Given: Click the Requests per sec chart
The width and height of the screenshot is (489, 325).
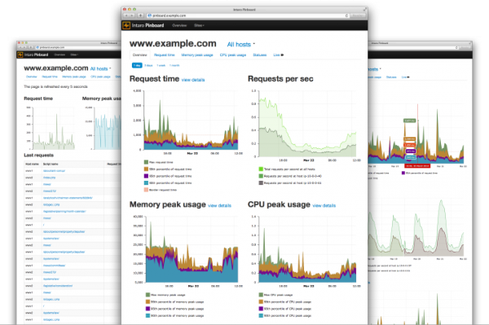Looking at the screenshot, I should click(x=307, y=124).
